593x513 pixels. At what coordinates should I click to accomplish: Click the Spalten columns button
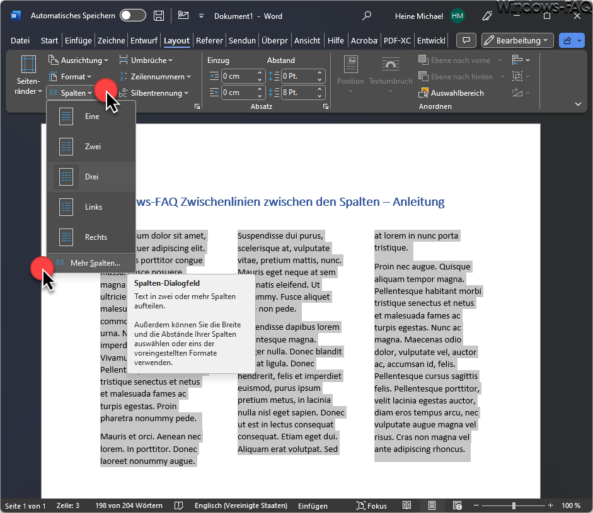click(x=71, y=93)
